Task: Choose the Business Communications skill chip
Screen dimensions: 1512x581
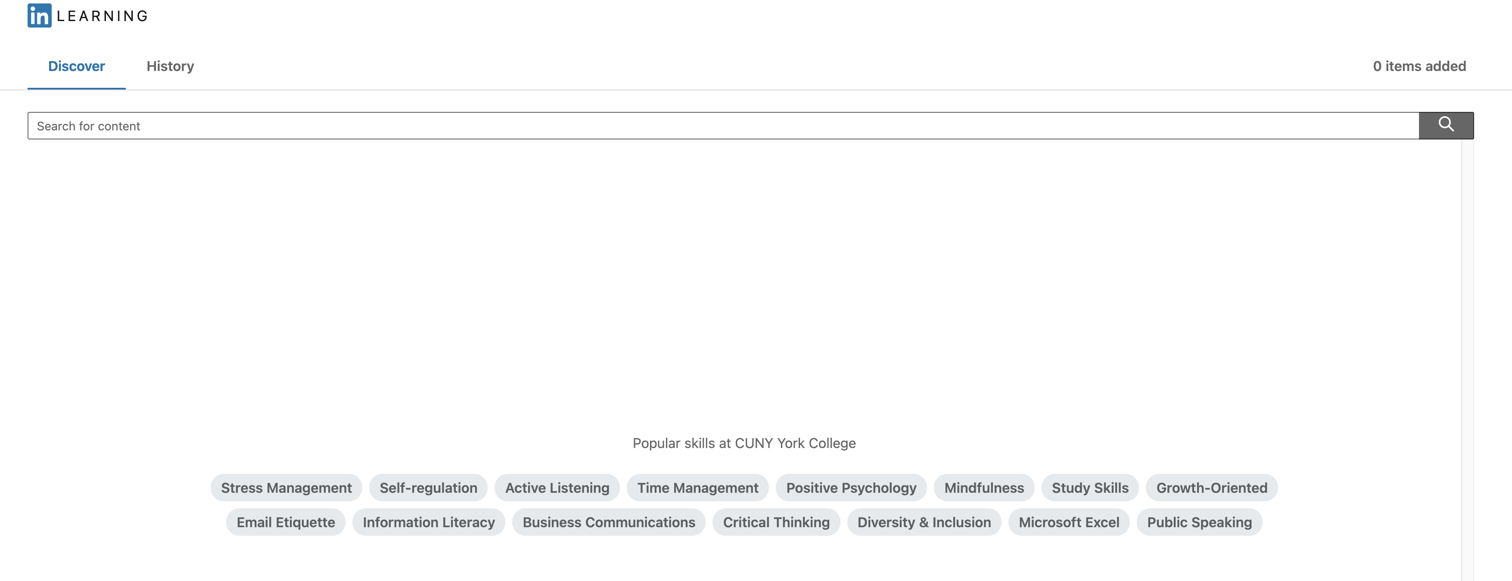Action: click(609, 522)
